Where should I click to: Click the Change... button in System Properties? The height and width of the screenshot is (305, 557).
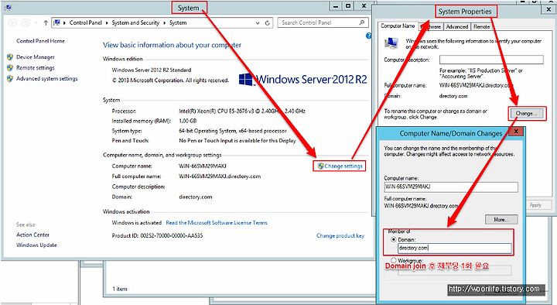coord(527,113)
